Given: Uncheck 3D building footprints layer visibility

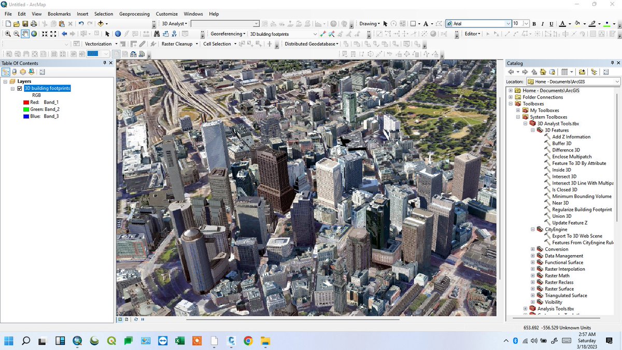Looking at the screenshot, I should coord(20,89).
